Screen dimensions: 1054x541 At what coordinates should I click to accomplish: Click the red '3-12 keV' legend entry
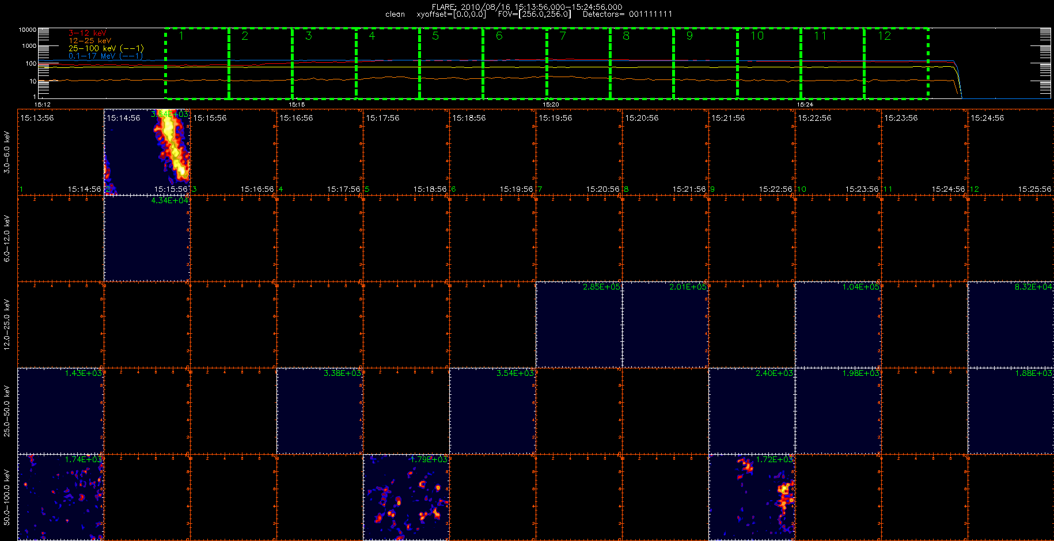click(x=88, y=33)
